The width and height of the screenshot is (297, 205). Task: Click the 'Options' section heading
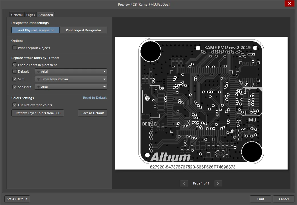click(x=17, y=41)
